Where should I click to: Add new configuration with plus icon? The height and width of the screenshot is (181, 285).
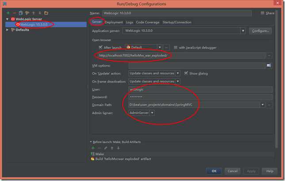click(8, 13)
